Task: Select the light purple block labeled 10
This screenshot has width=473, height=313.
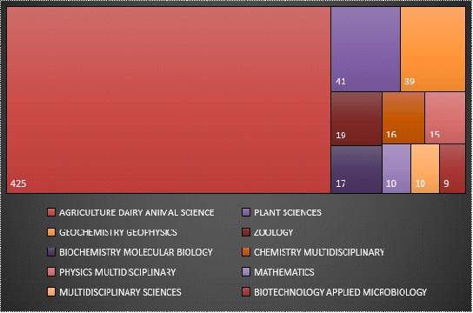Action: [396, 169]
